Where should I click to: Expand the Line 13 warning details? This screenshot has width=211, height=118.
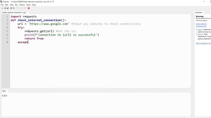pos(196,34)
